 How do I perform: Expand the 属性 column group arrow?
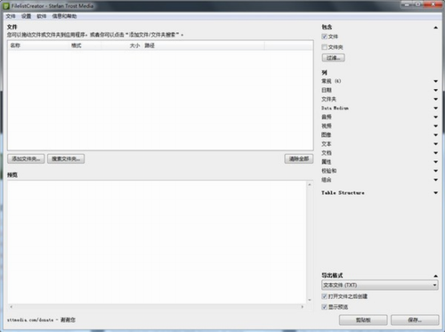[435, 162]
